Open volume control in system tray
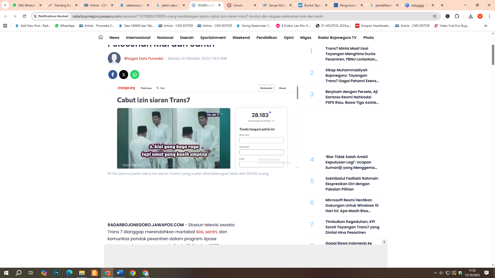The image size is (495, 278). tap(441, 273)
